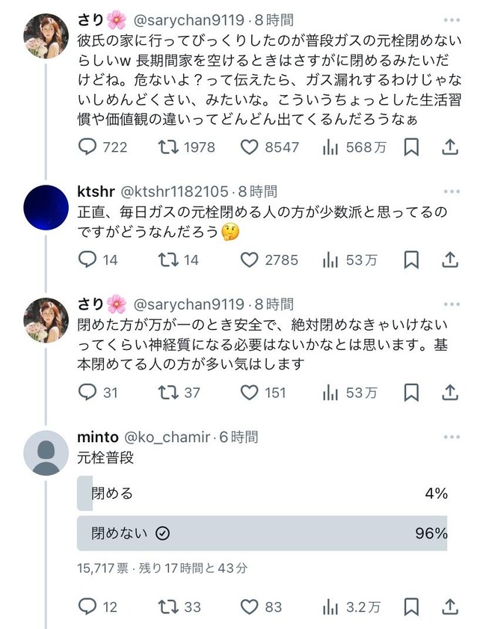The height and width of the screenshot is (629, 486).
Task: Select the 閉めない poll option
Action: [262, 533]
